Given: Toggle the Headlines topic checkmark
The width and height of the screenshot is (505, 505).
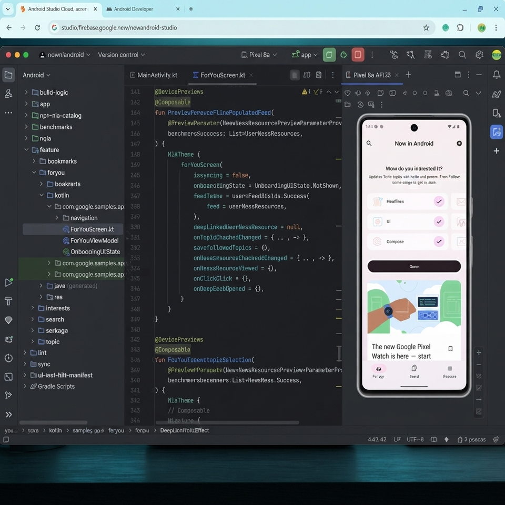Looking at the screenshot, I should (x=439, y=201).
